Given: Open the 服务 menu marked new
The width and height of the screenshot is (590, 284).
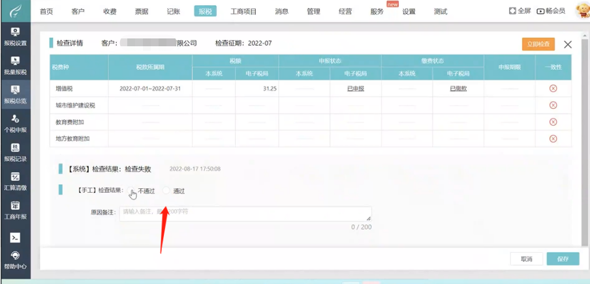Looking at the screenshot, I should (377, 11).
